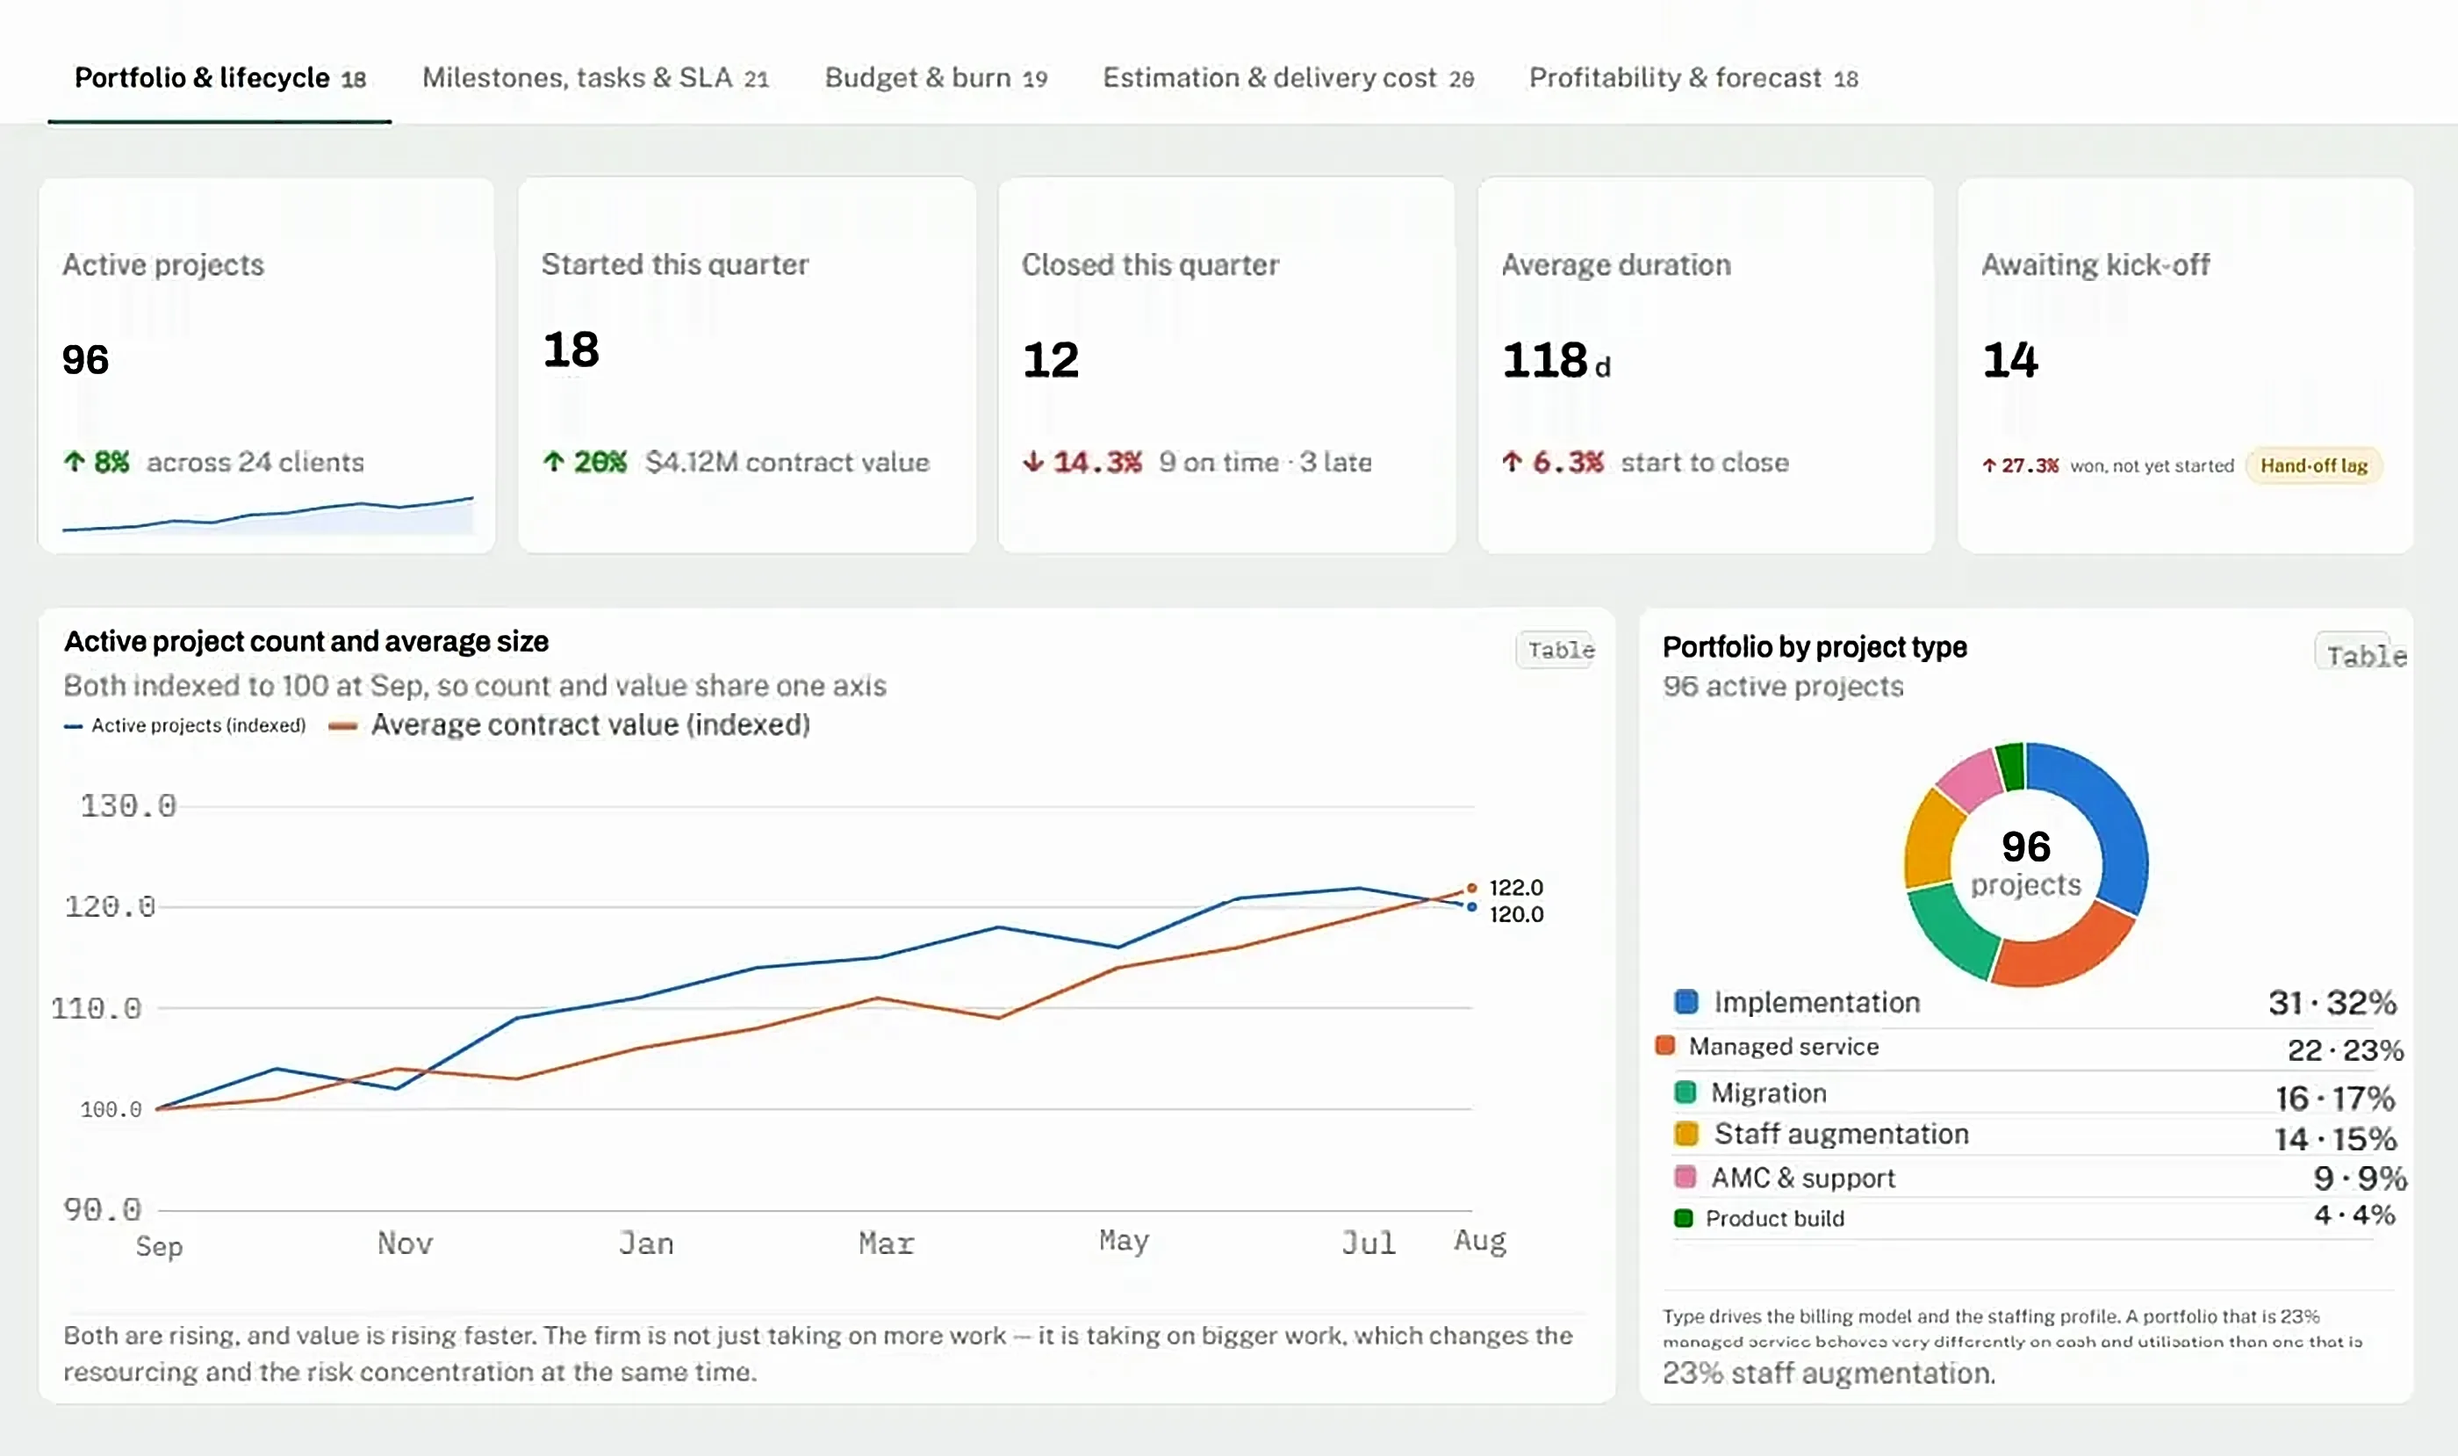The height and width of the screenshot is (1456, 2458).
Task: Toggle Active projects (indexed) legend series
Action: (185, 726)
